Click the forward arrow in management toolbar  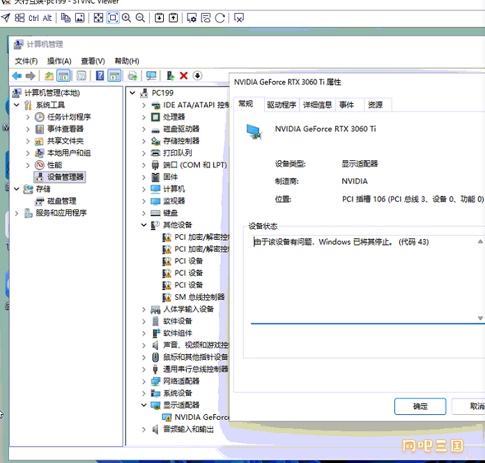click(31, 75)
